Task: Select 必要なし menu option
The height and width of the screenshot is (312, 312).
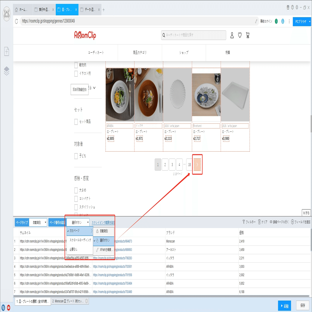Action: pyautogui.click(x=80, y=249)
